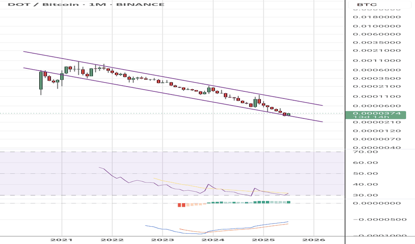Click the 0.0001100 price axis label

coord(377,97)
